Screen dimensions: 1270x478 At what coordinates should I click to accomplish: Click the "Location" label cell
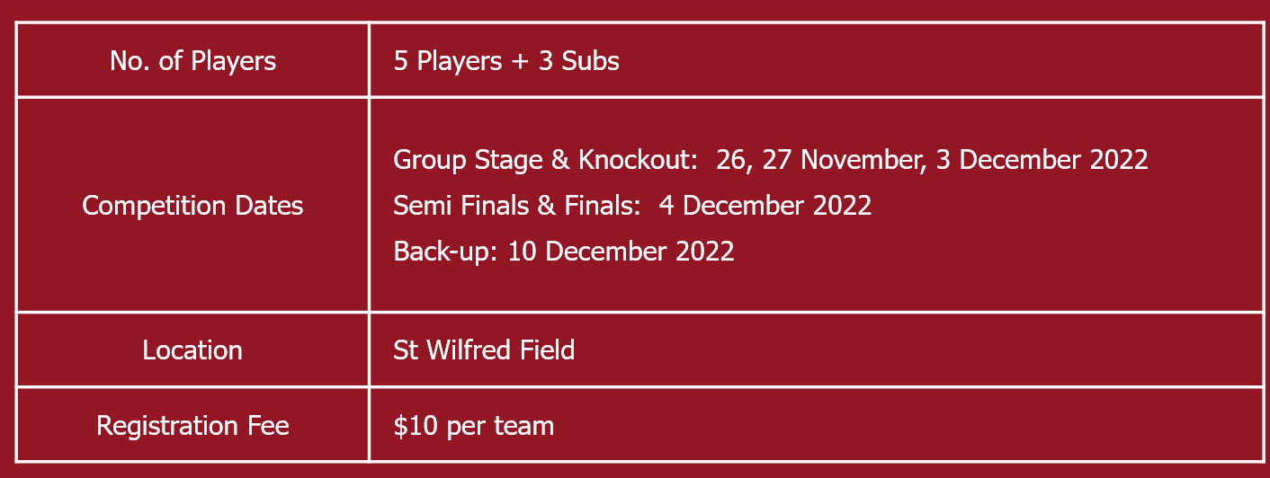pos(192,350)
